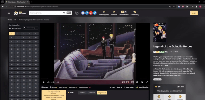
Task: Switch to the T-Cloud server
Action: tap(91, 93)
